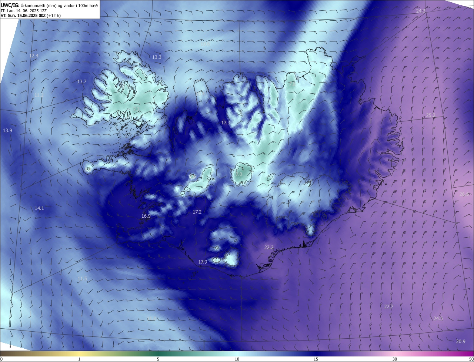
Task: Click the 16.9 value label on map
Action: pos(146,216)
